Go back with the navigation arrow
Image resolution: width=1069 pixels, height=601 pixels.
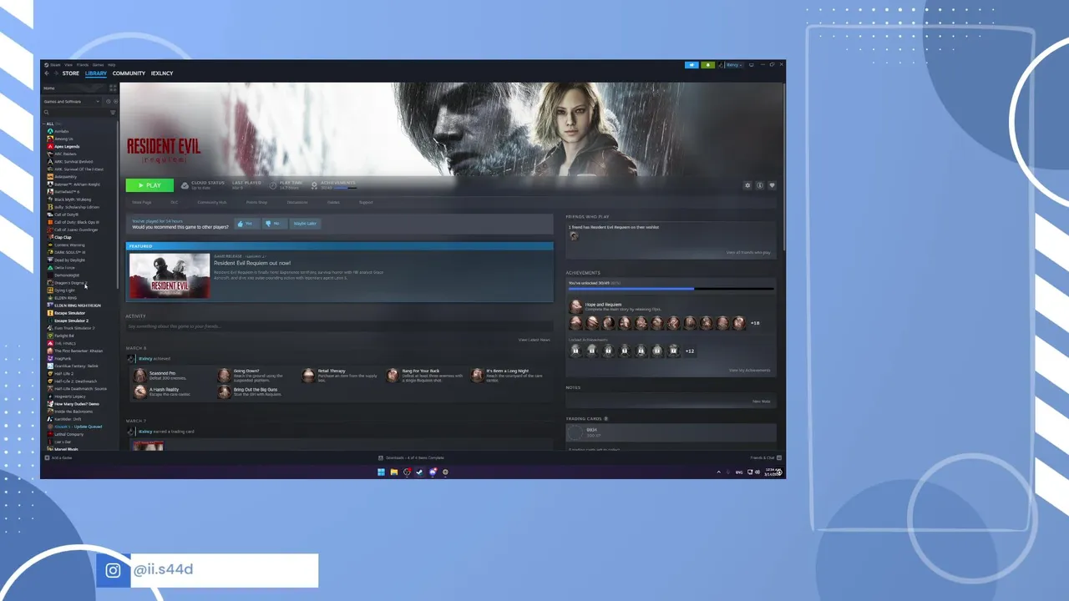pyautogui.click(x=47, y=73)
